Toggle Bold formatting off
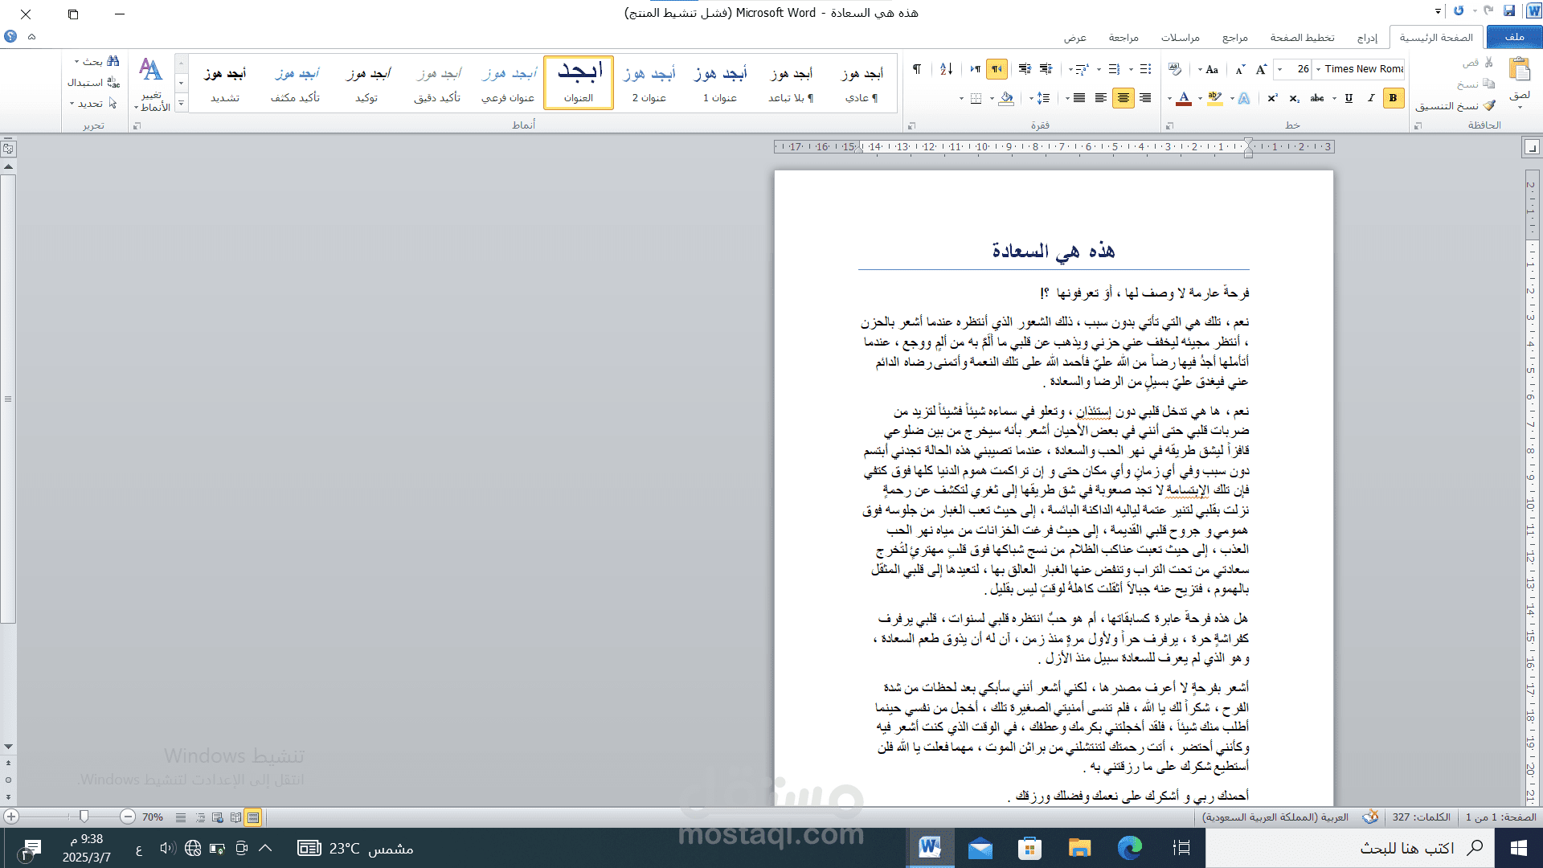This screenshot has height=868, width=1543. 1394,98
